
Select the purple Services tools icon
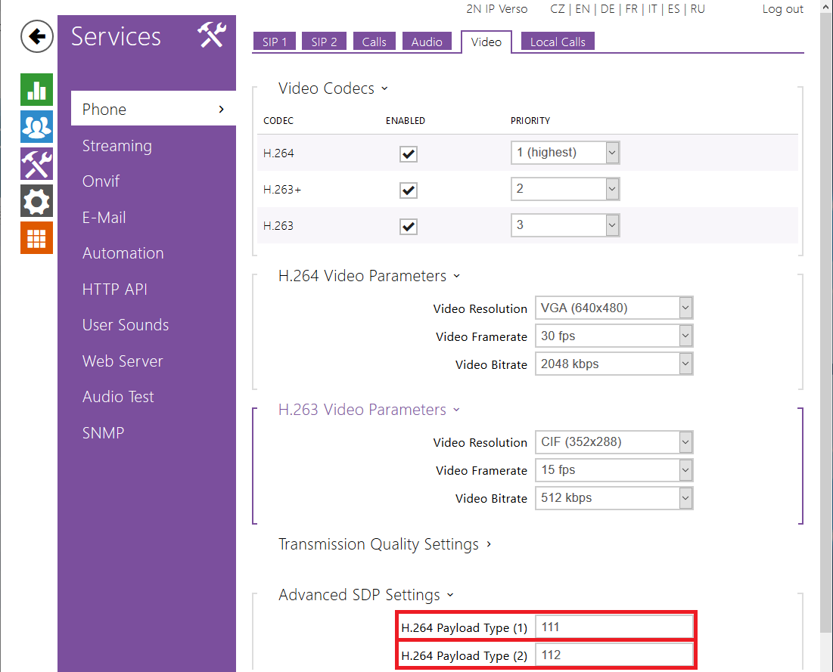(36, 163)
